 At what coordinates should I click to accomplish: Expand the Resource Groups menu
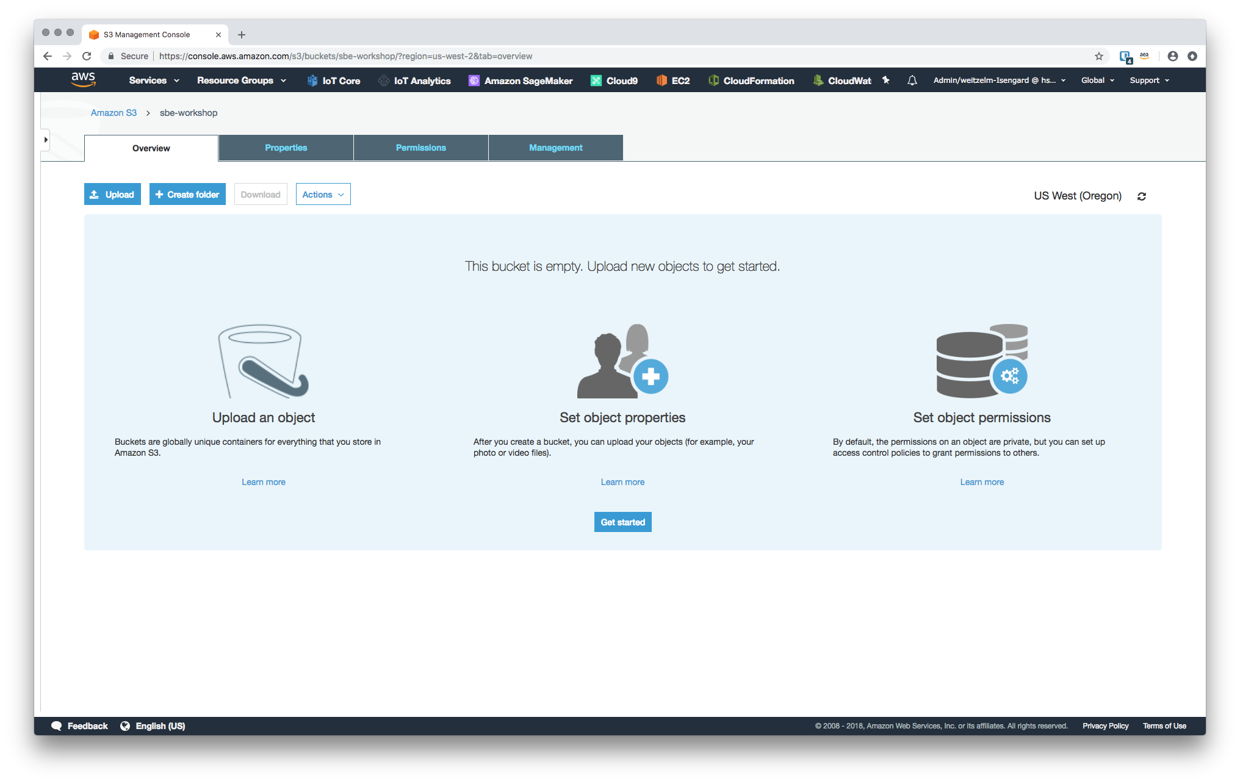click(x=242, y=81)
